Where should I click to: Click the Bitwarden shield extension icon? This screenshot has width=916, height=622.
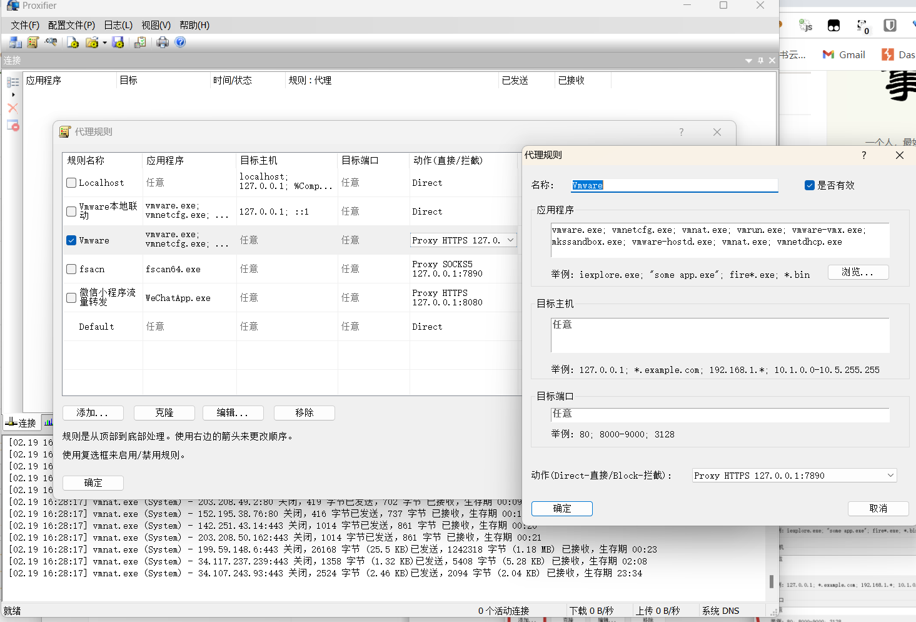coord(890,26)
